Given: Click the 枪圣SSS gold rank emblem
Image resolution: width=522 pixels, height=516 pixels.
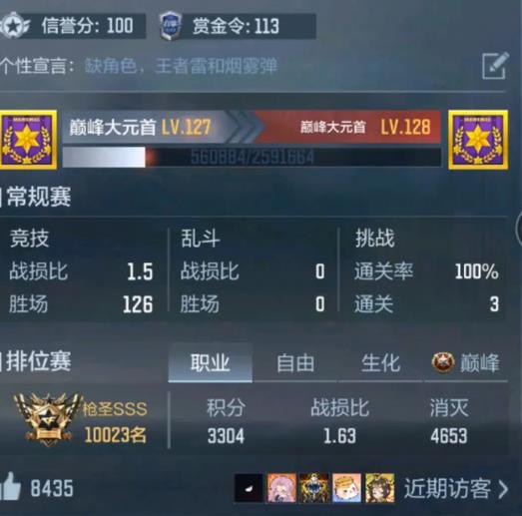Looking at the screenshot, I should tap(48, 419).
